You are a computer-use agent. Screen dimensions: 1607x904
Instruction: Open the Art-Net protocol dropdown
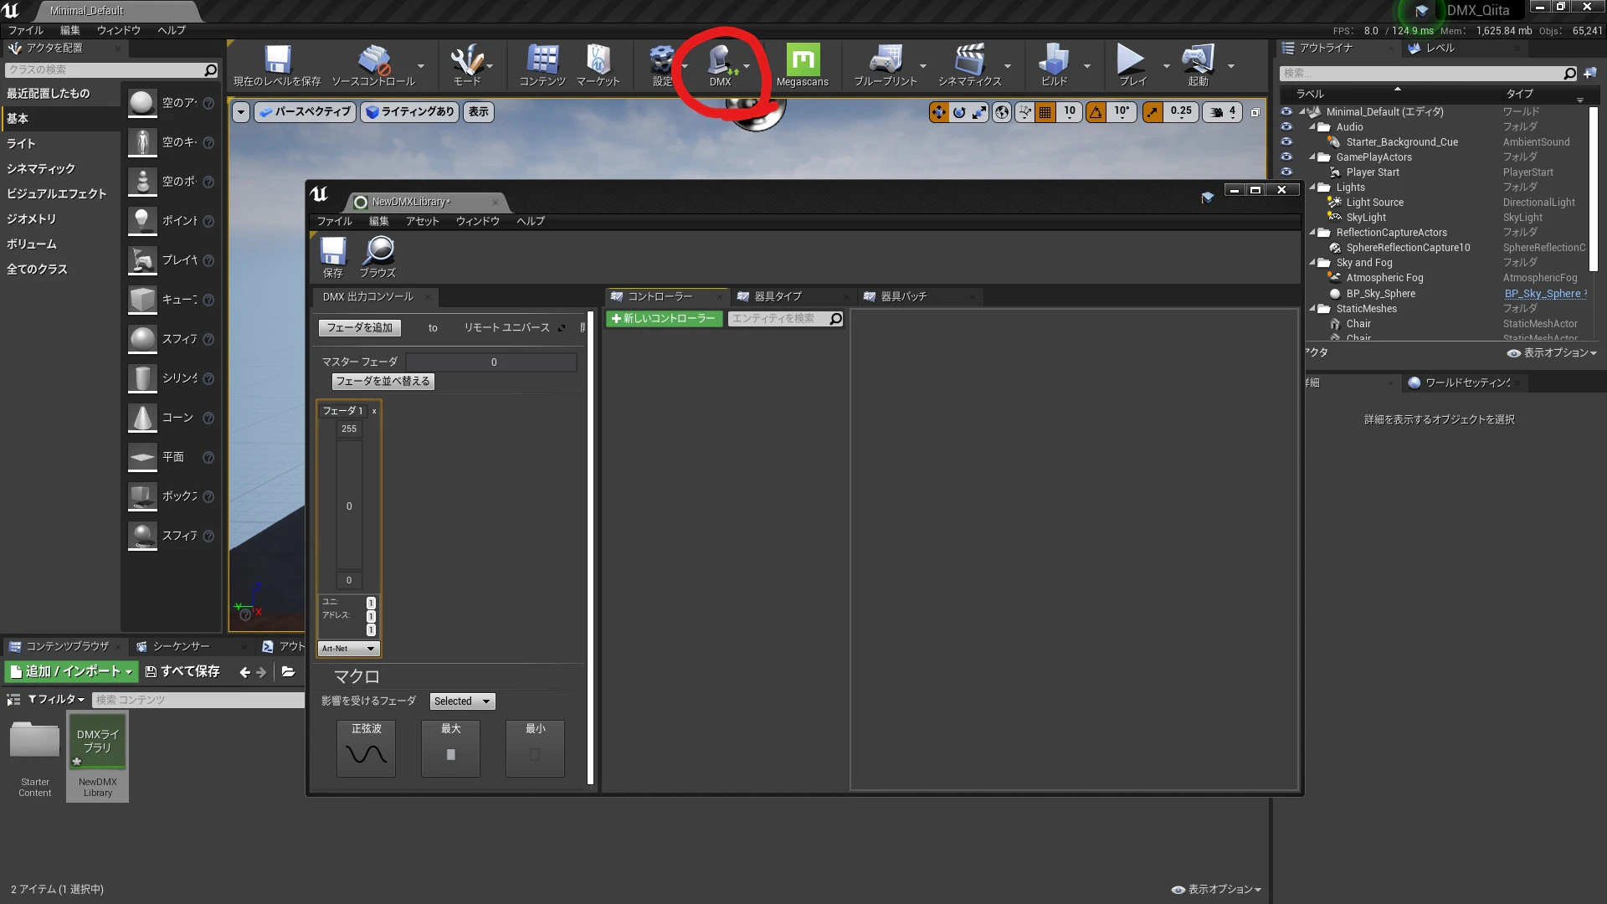tap(349, 649)
